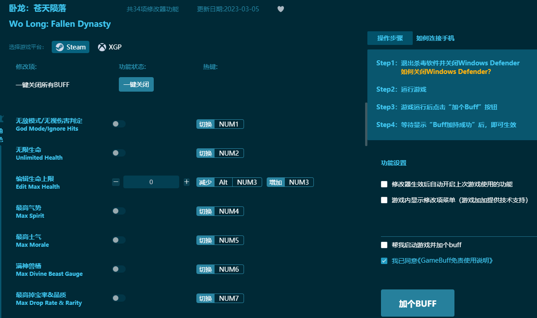
Task: Click the 切换 NUM2 hotkey for Unlimited Health
Action: click(x=220, y=153)
